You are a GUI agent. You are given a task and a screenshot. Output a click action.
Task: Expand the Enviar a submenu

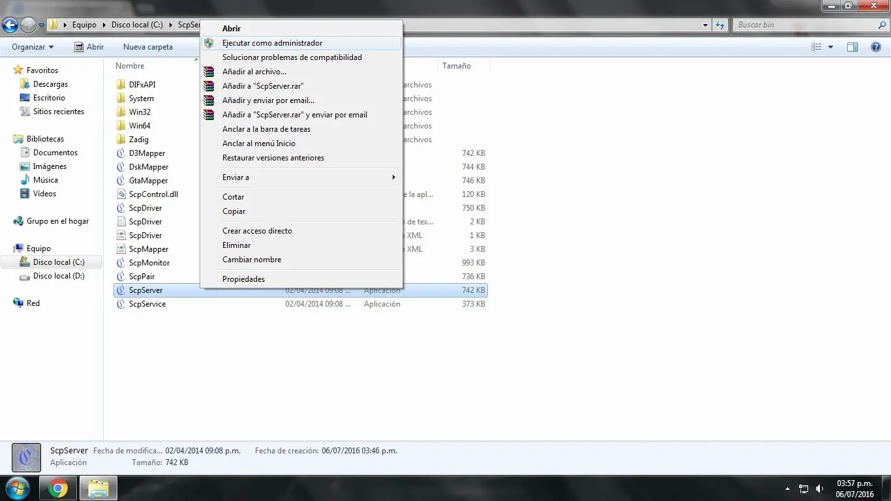301,177
